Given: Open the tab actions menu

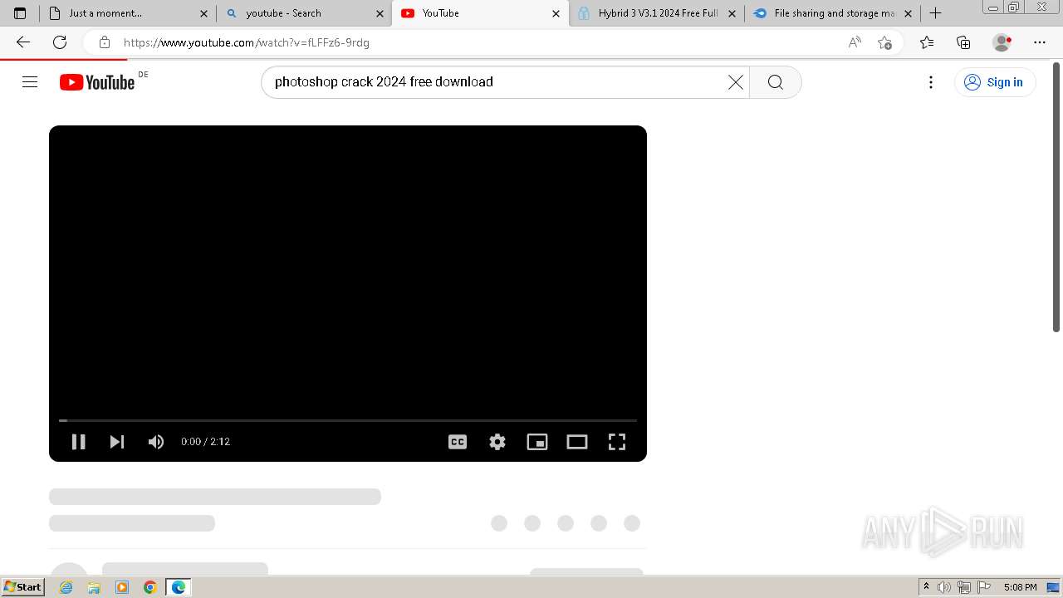Looking at the screenshot, I should pyautogui.click(x=20, y=13).
